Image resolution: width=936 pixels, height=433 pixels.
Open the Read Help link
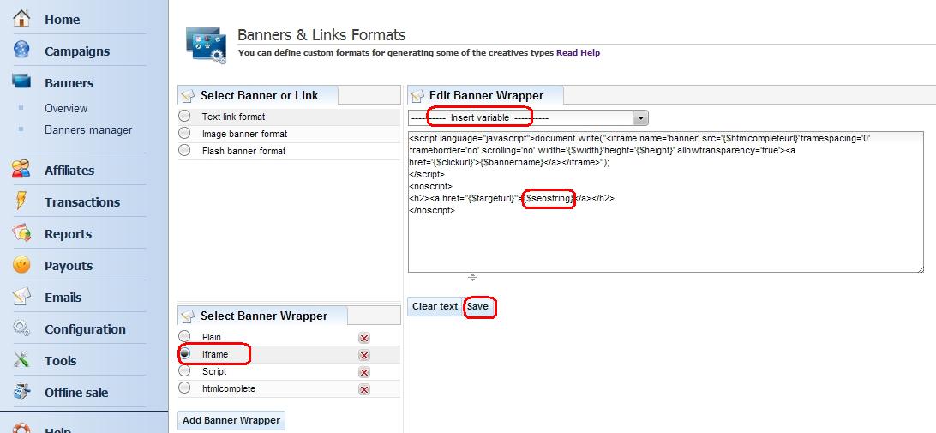point(578,53)
